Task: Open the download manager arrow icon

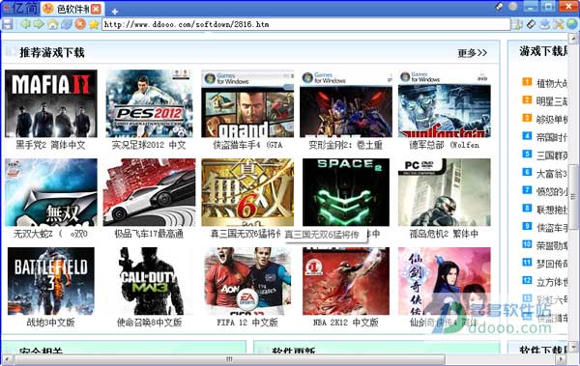Action: (x=544, y=24)
